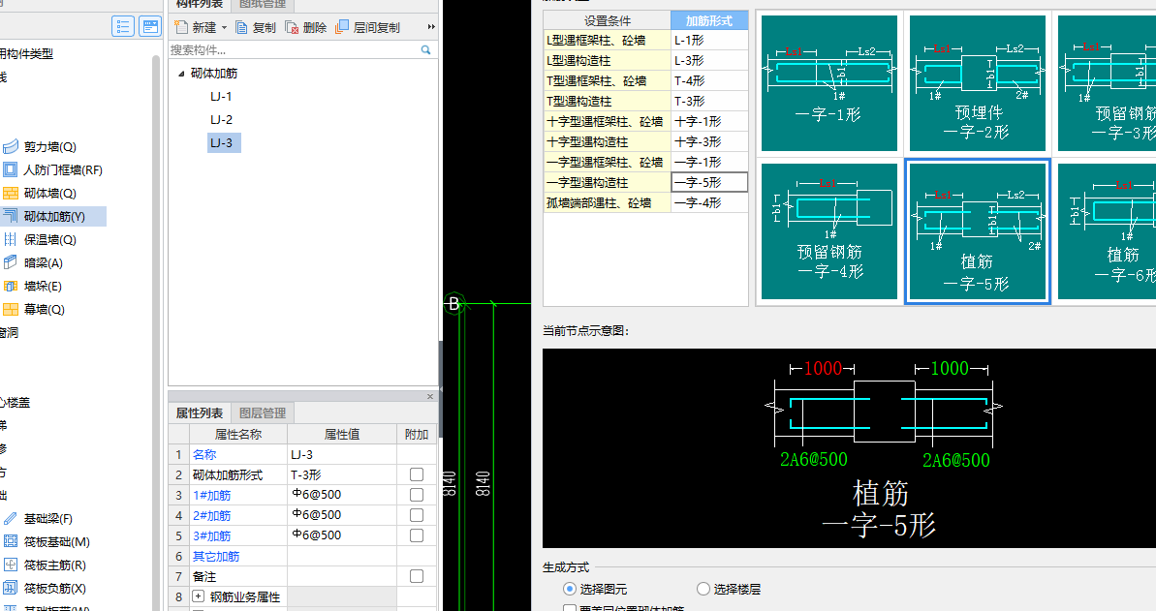Select LJ-2 in component list
1156x611 pixels.
pos(221,119)
